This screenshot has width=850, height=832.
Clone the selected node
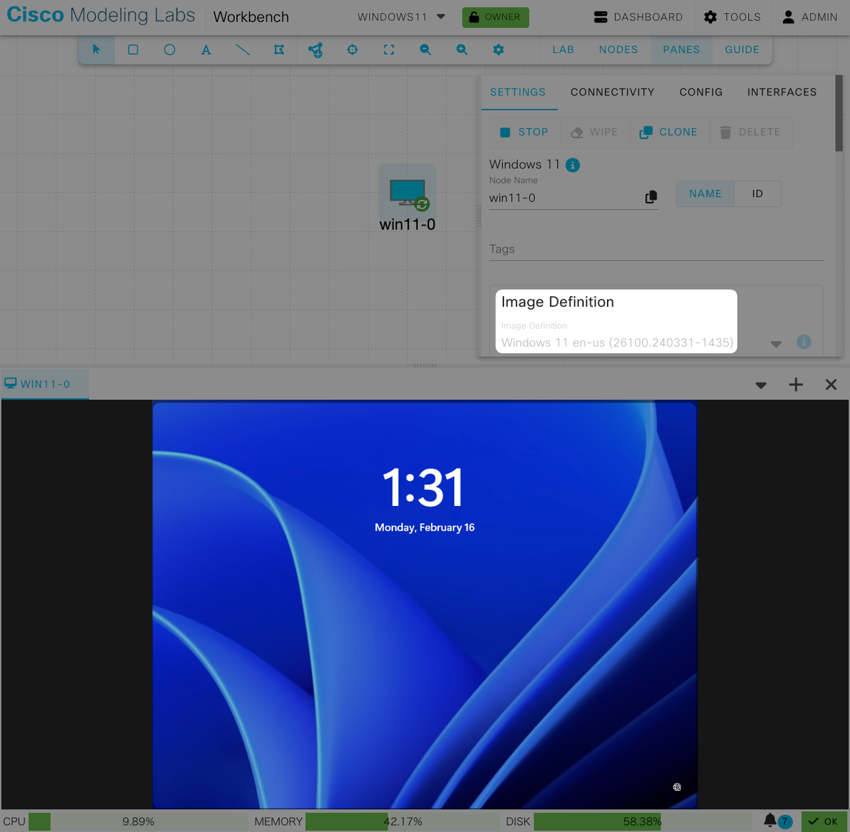669,132
